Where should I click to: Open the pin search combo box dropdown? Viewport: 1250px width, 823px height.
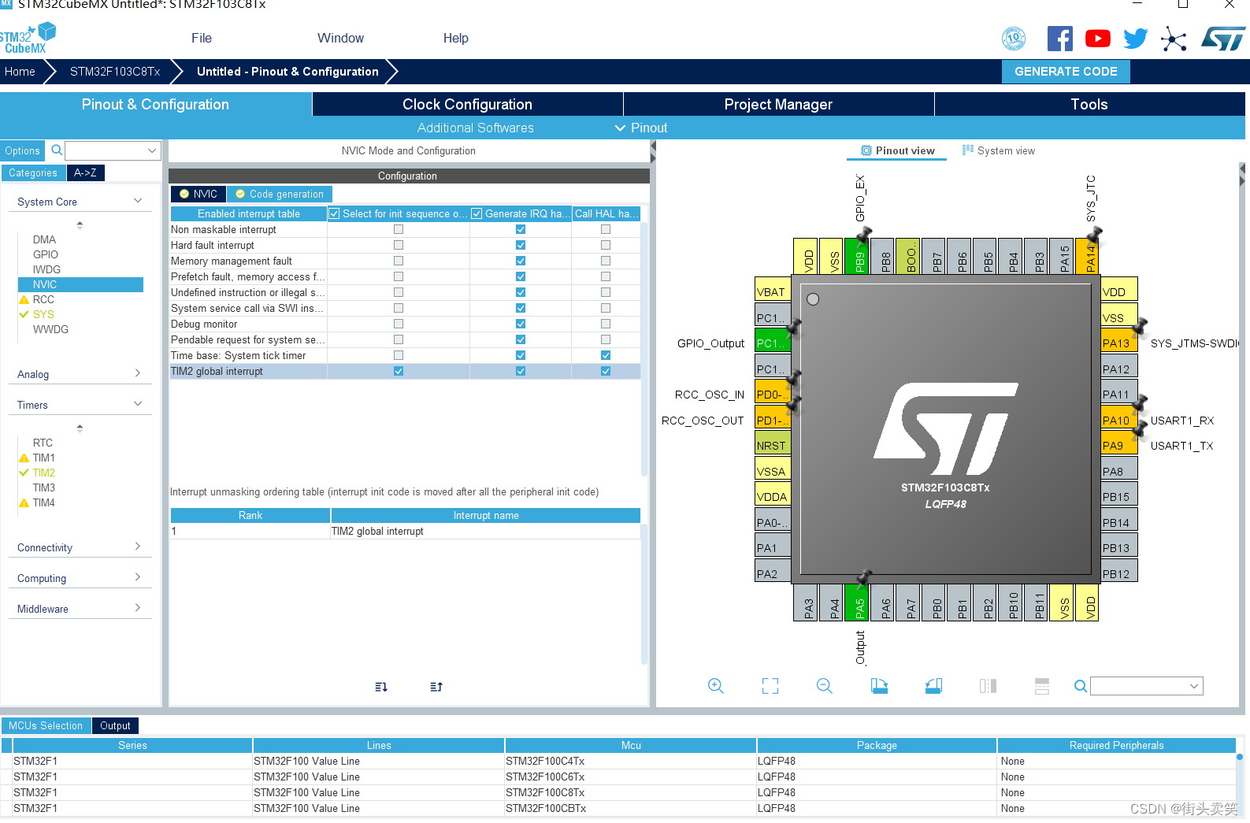coord(1194,686)
